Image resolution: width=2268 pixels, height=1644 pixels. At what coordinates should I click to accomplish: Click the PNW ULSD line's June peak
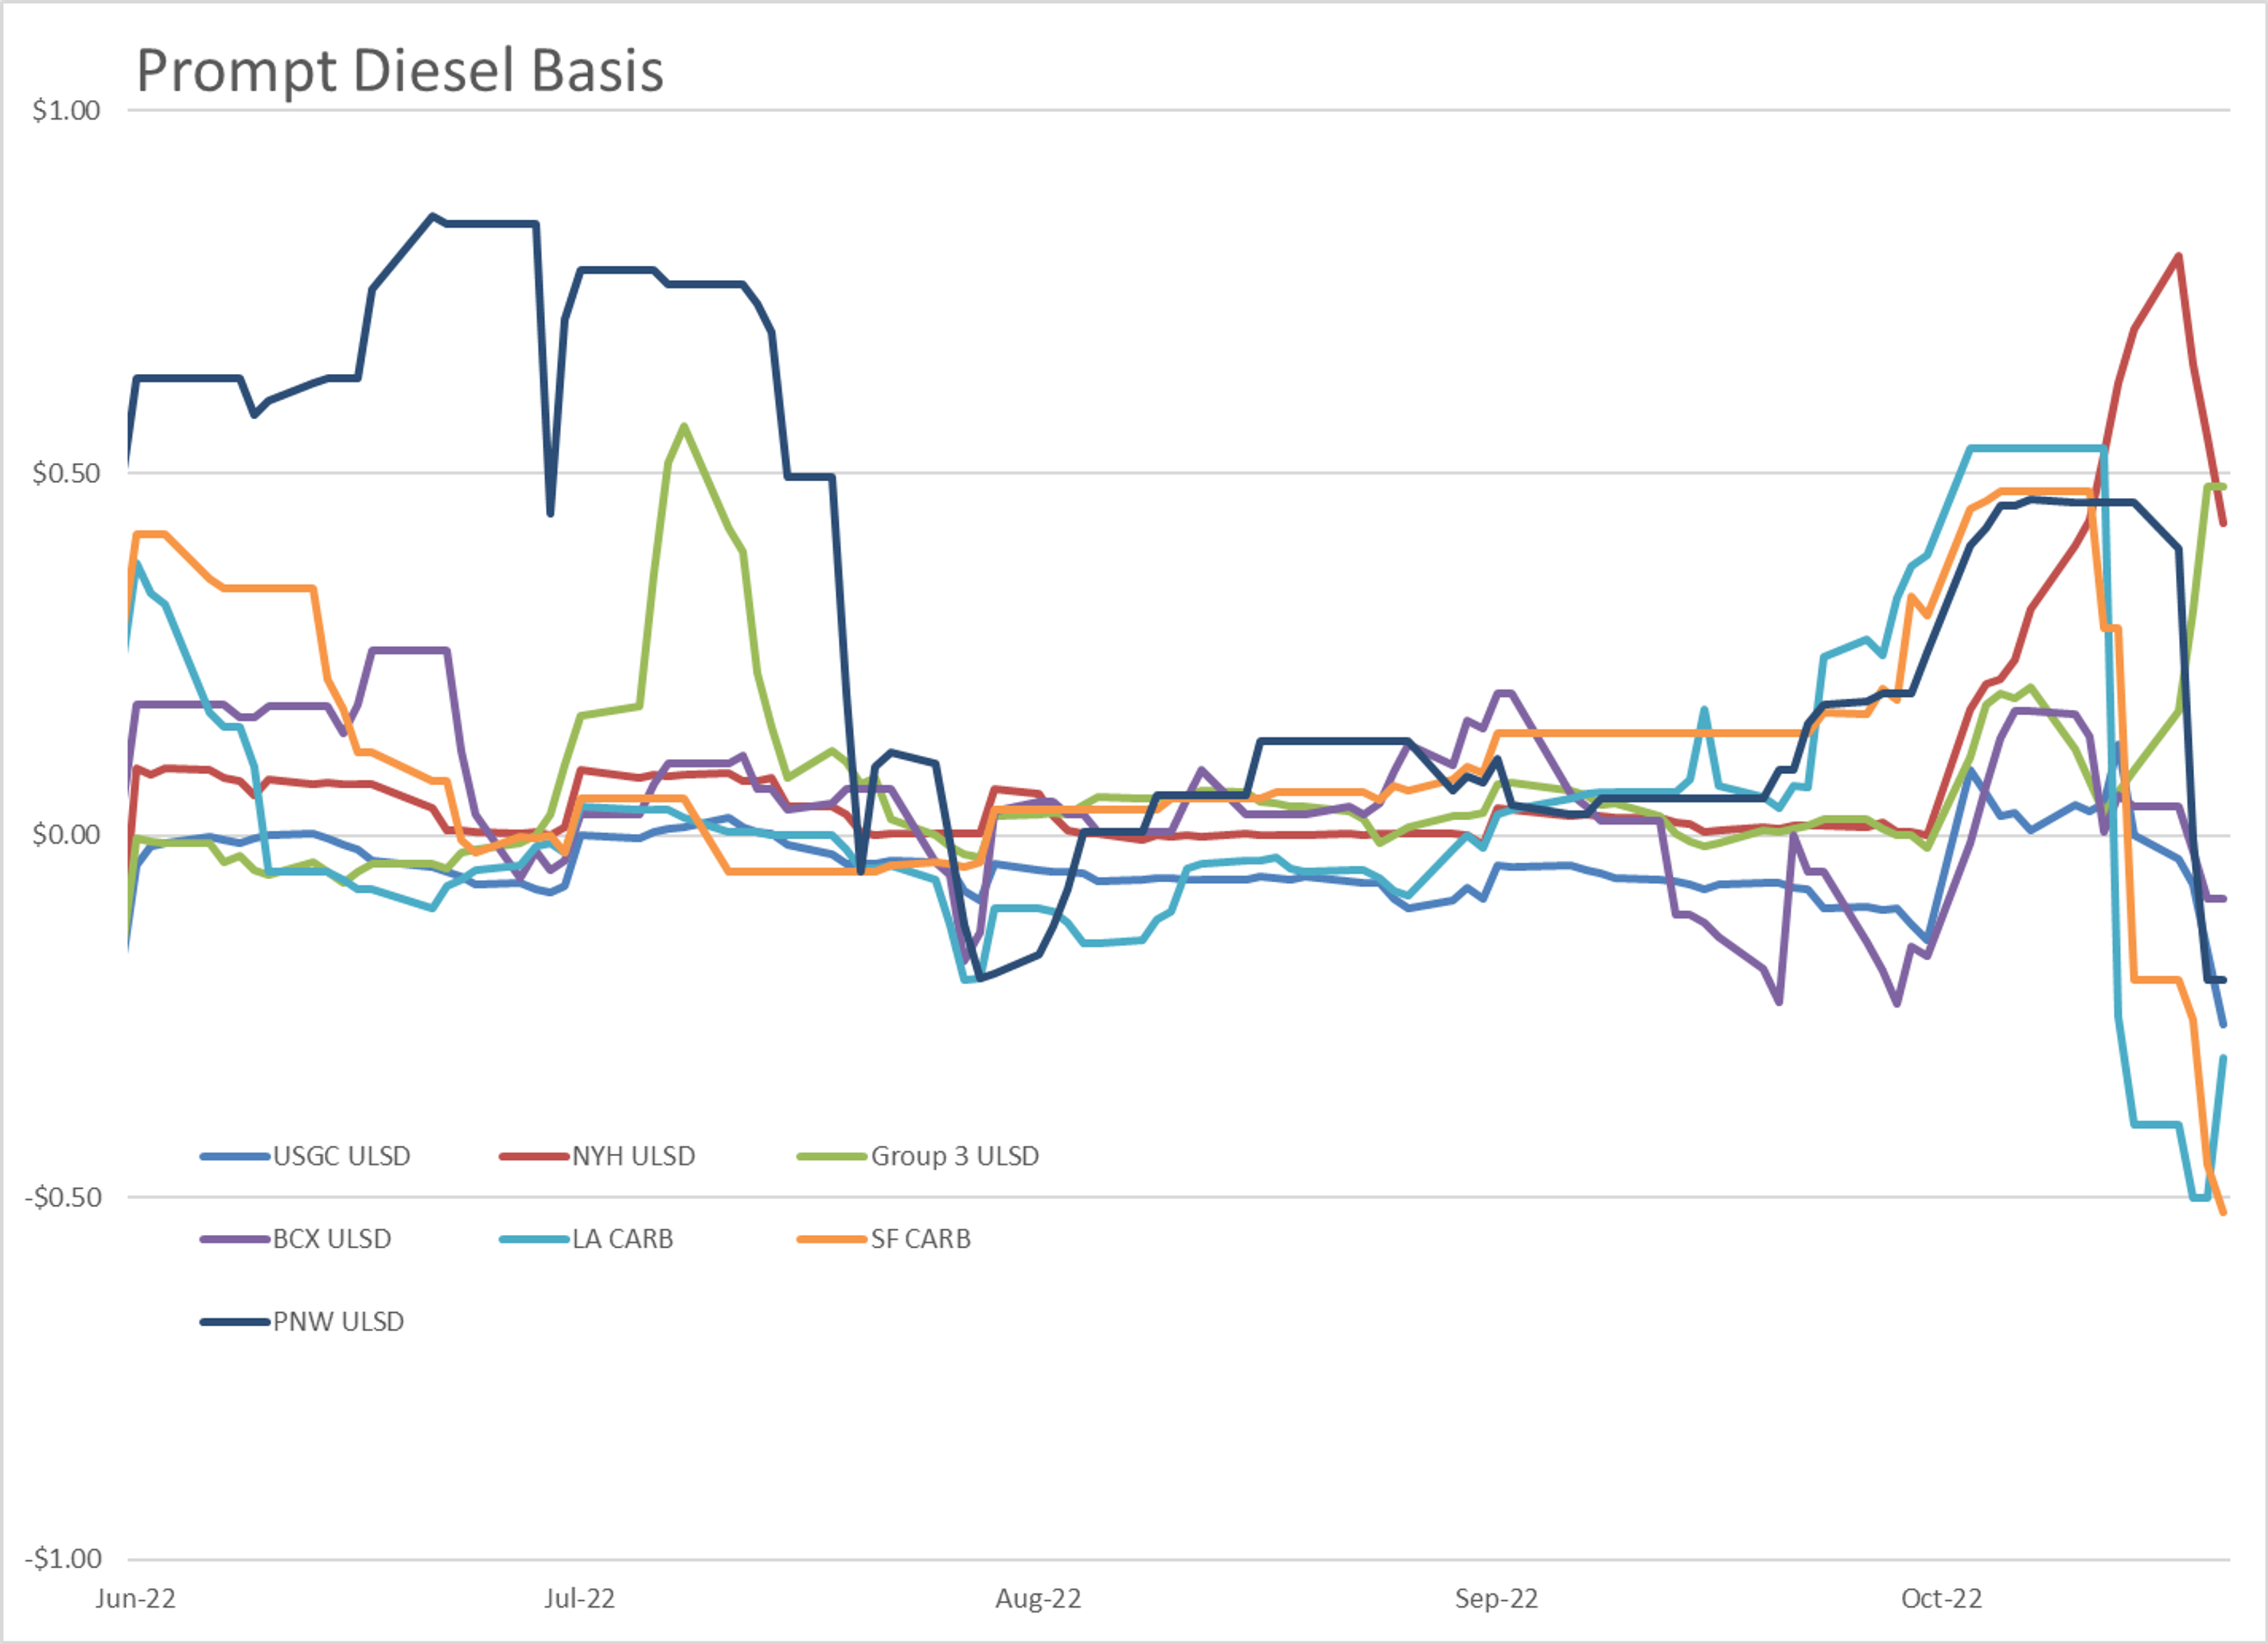432,216
